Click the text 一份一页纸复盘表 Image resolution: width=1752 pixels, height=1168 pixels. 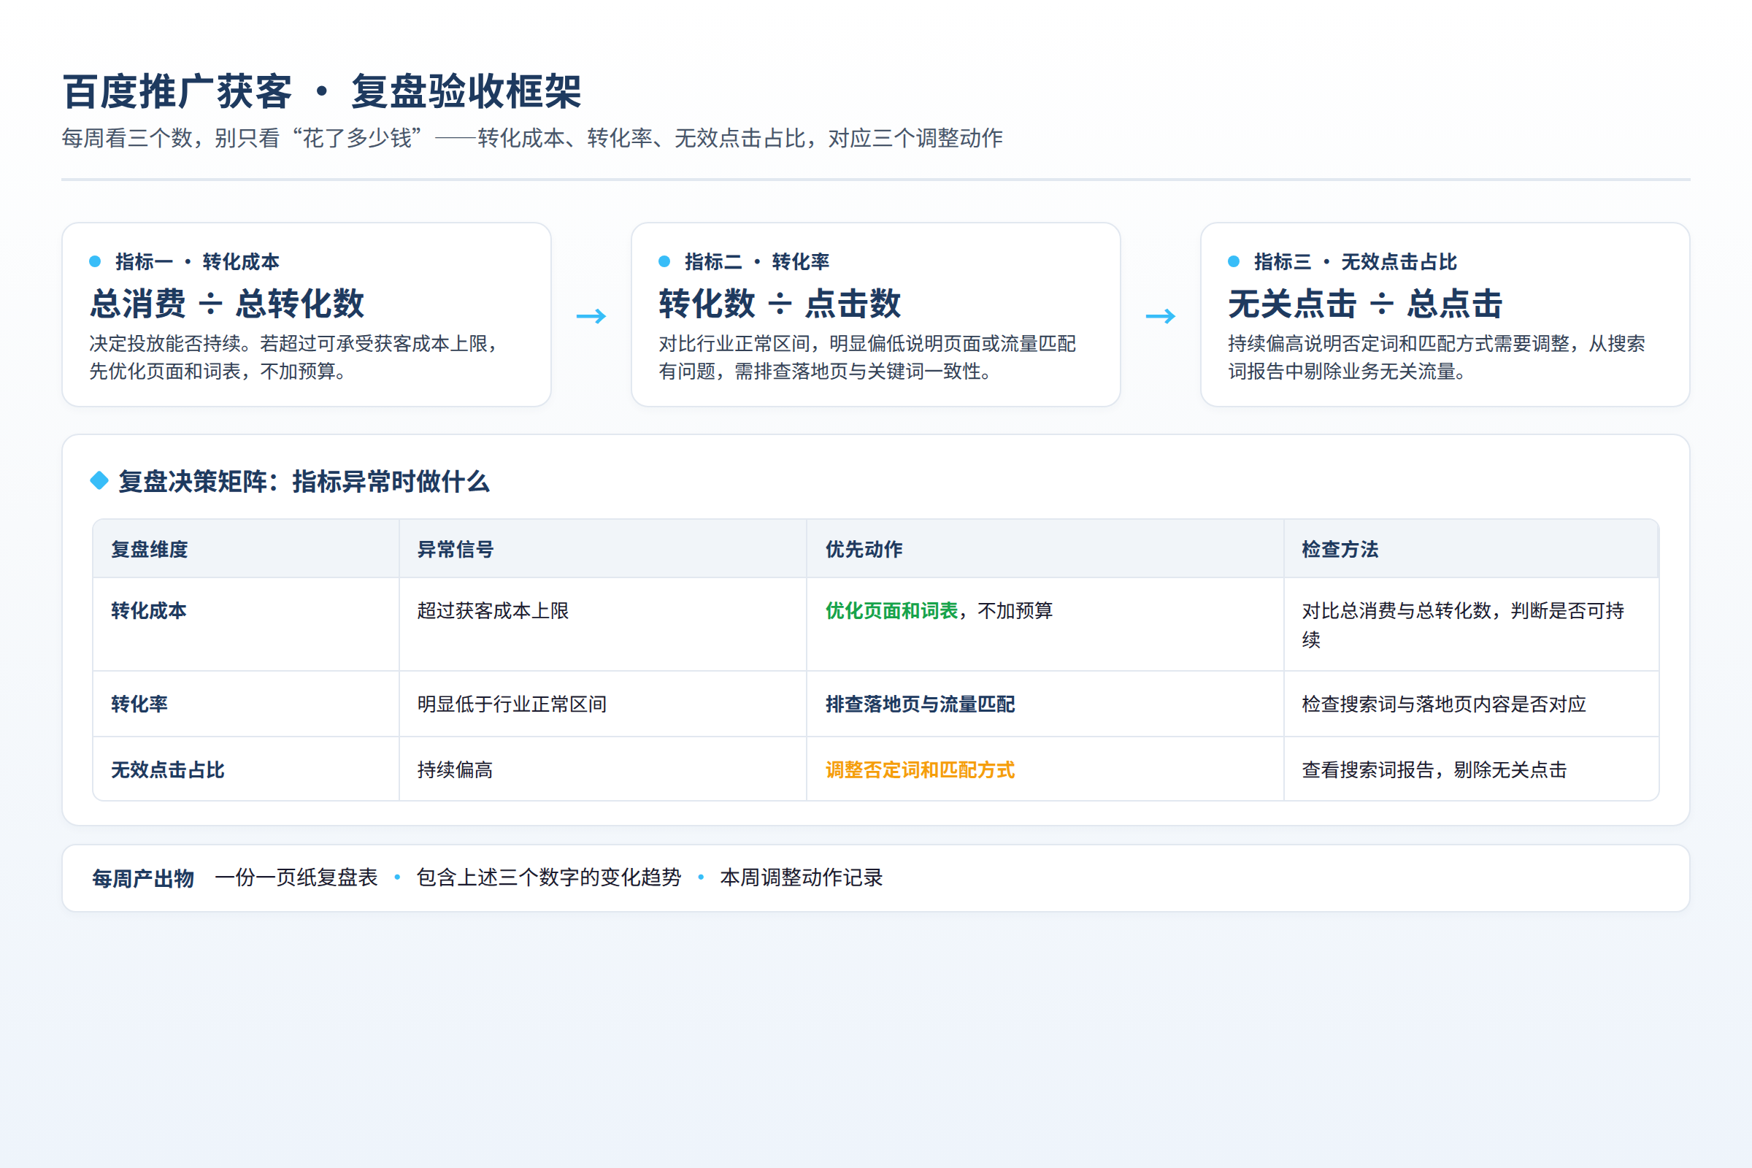296,877
